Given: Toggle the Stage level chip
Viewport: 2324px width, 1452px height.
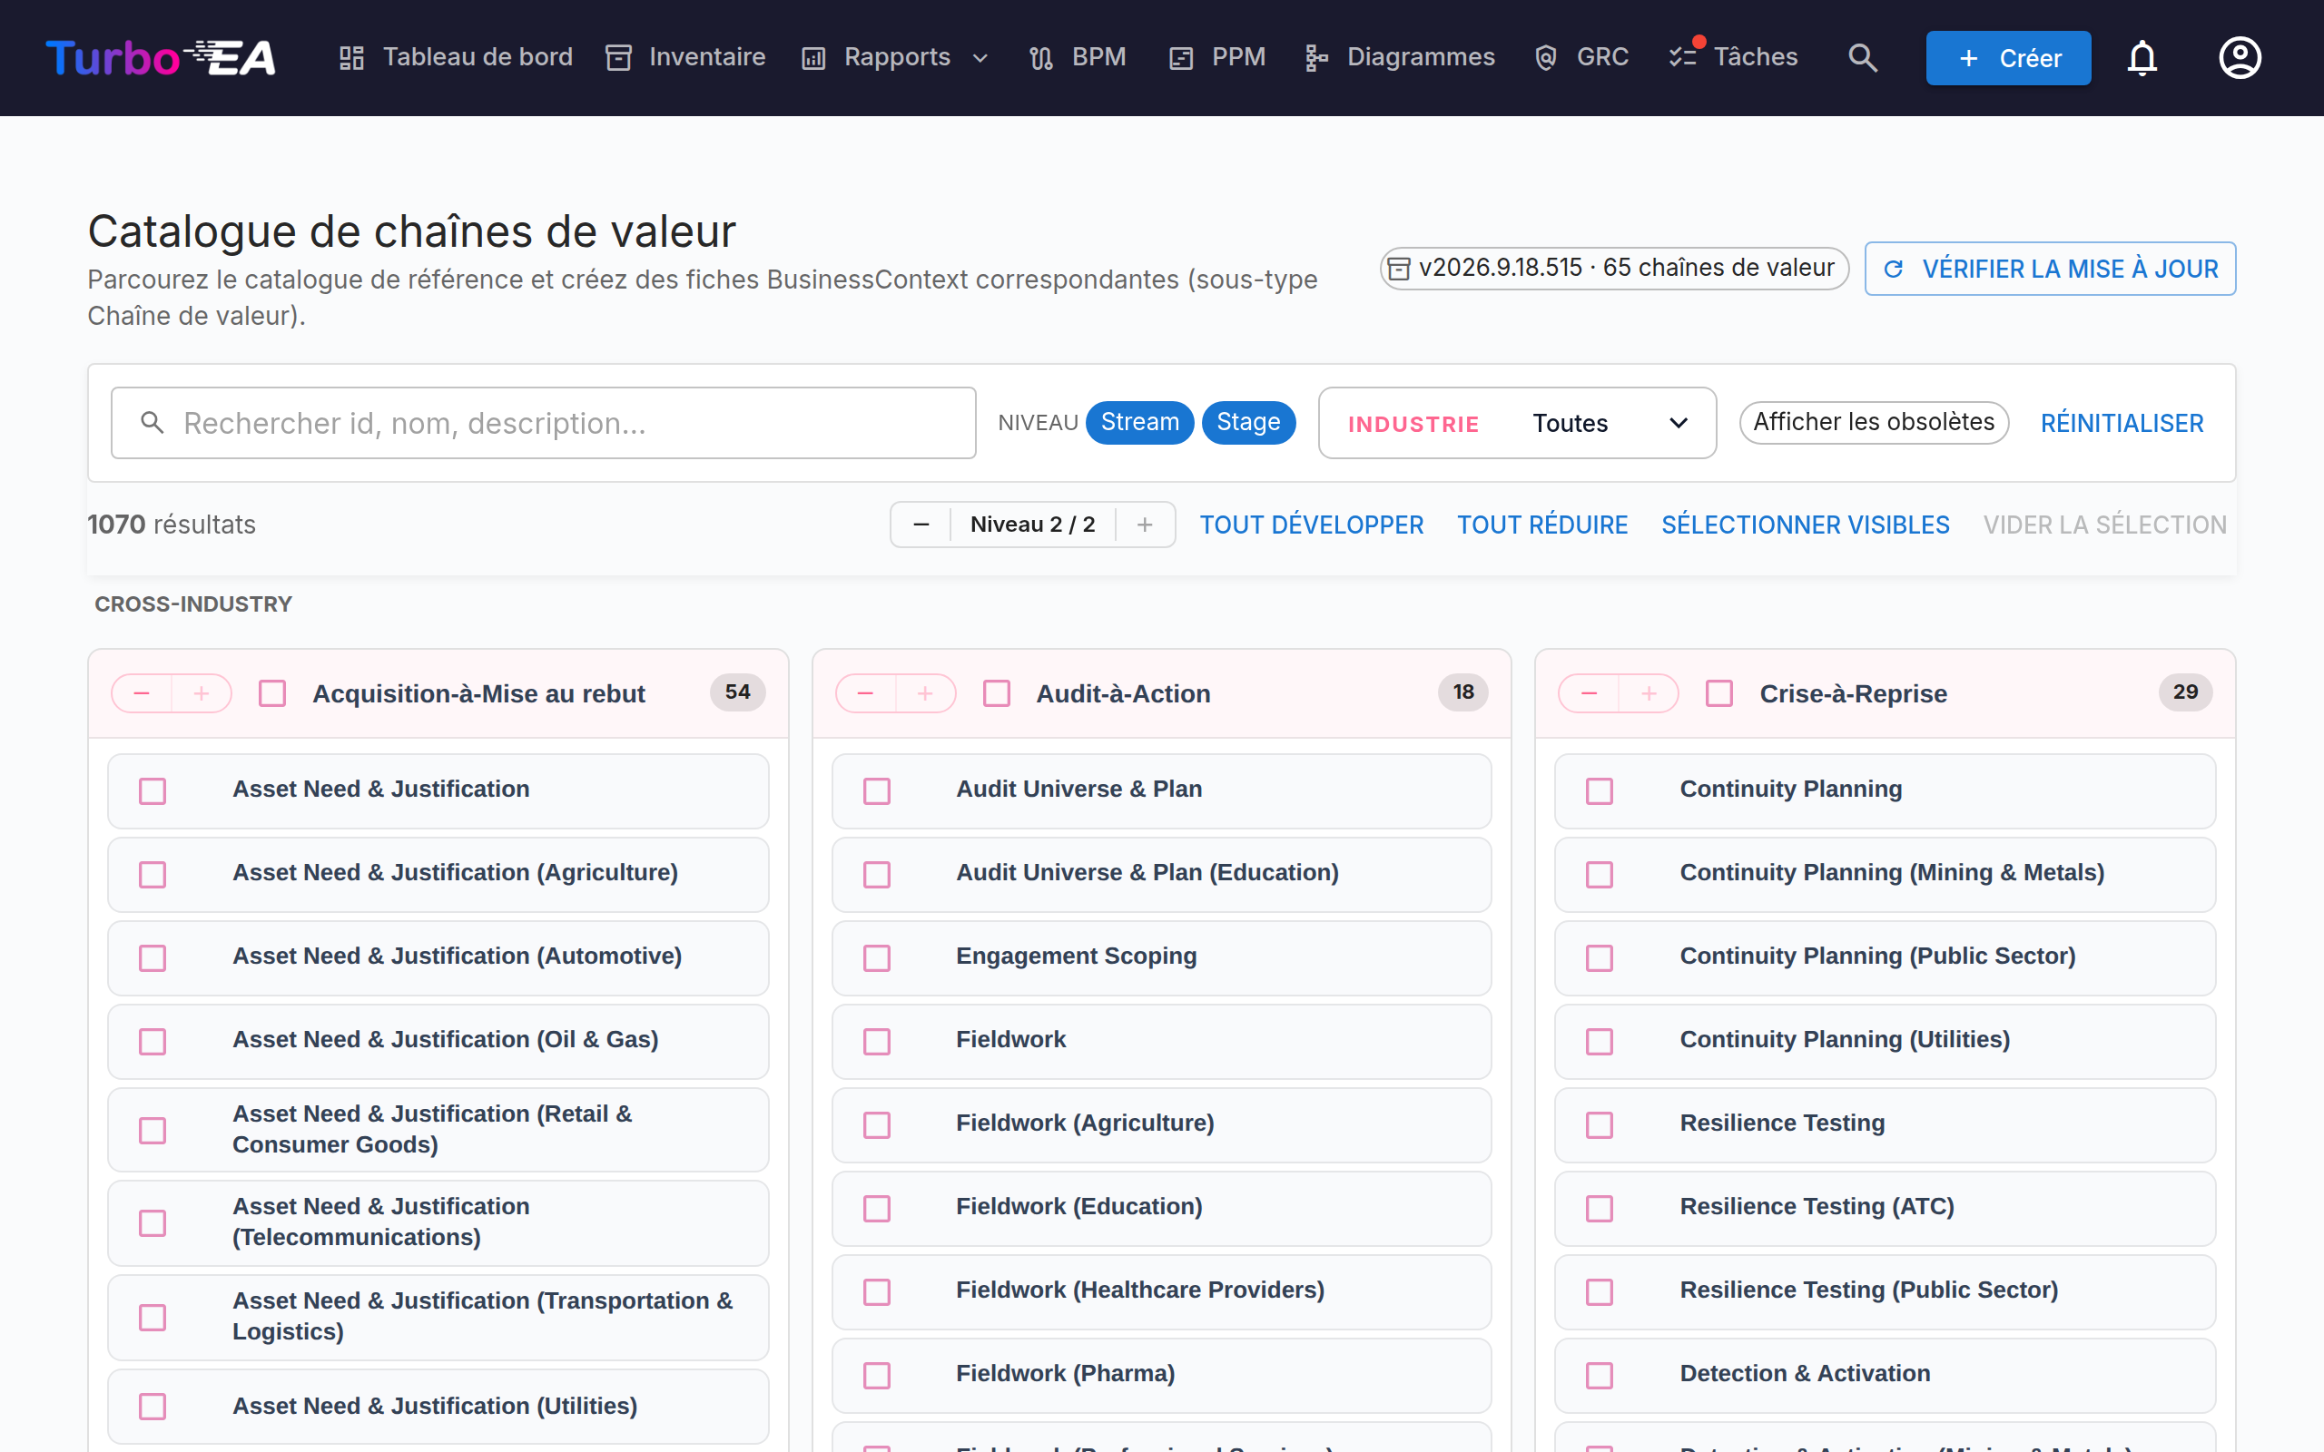Looking at the screenshot, I should click(1248, 423).
